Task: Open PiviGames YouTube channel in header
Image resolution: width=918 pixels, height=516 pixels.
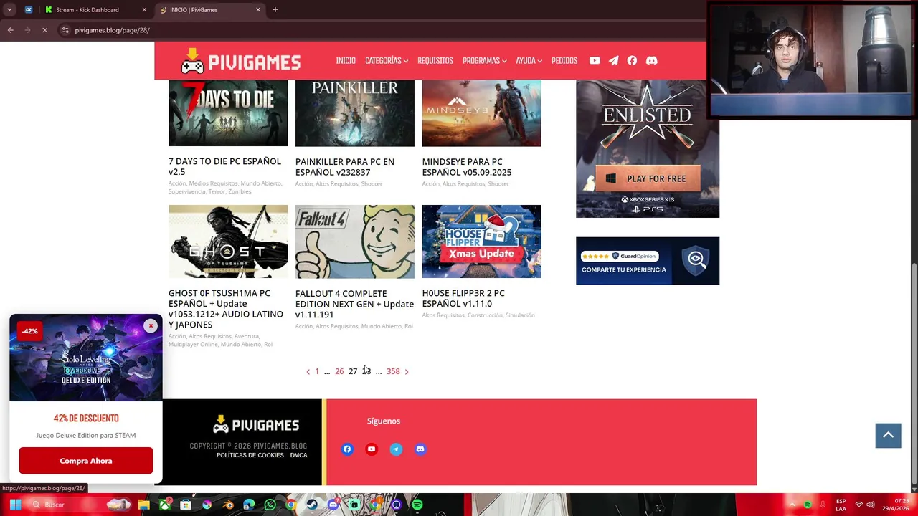Action: (595, 61)
